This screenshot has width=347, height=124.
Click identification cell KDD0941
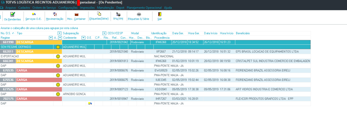(161, 89)
